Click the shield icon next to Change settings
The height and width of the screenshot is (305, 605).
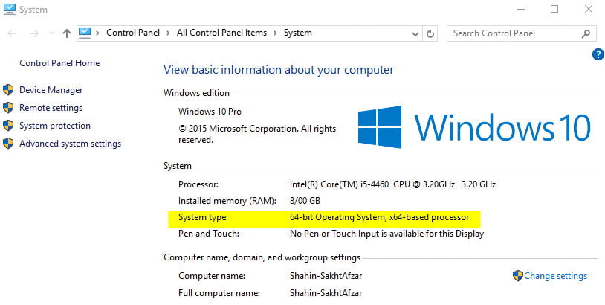[517, 276]
